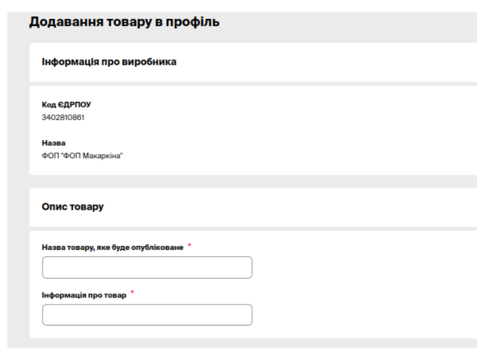485x356 pixels.
Task: Click empty space right of the manufacturer name value
Action: click(286, 155)
